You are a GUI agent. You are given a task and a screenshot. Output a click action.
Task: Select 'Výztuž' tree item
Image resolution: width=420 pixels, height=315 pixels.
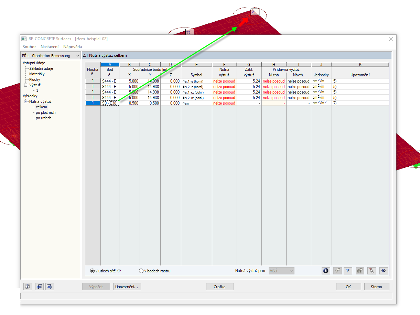click(35, 85)
